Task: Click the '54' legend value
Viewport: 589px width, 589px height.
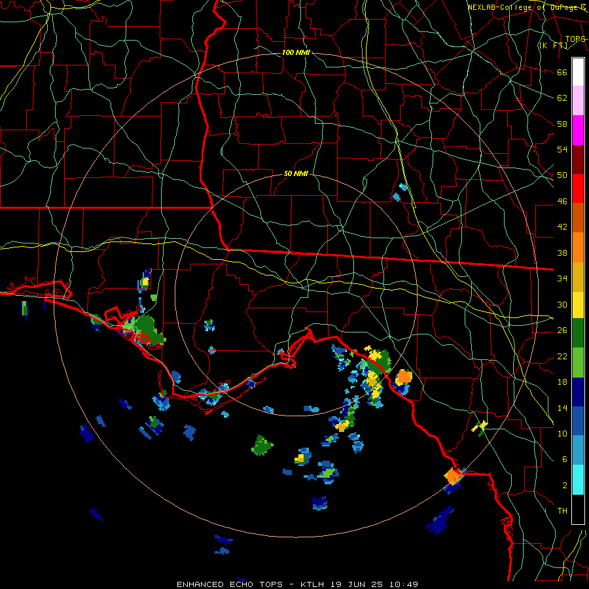Action: tap(562, 149)
